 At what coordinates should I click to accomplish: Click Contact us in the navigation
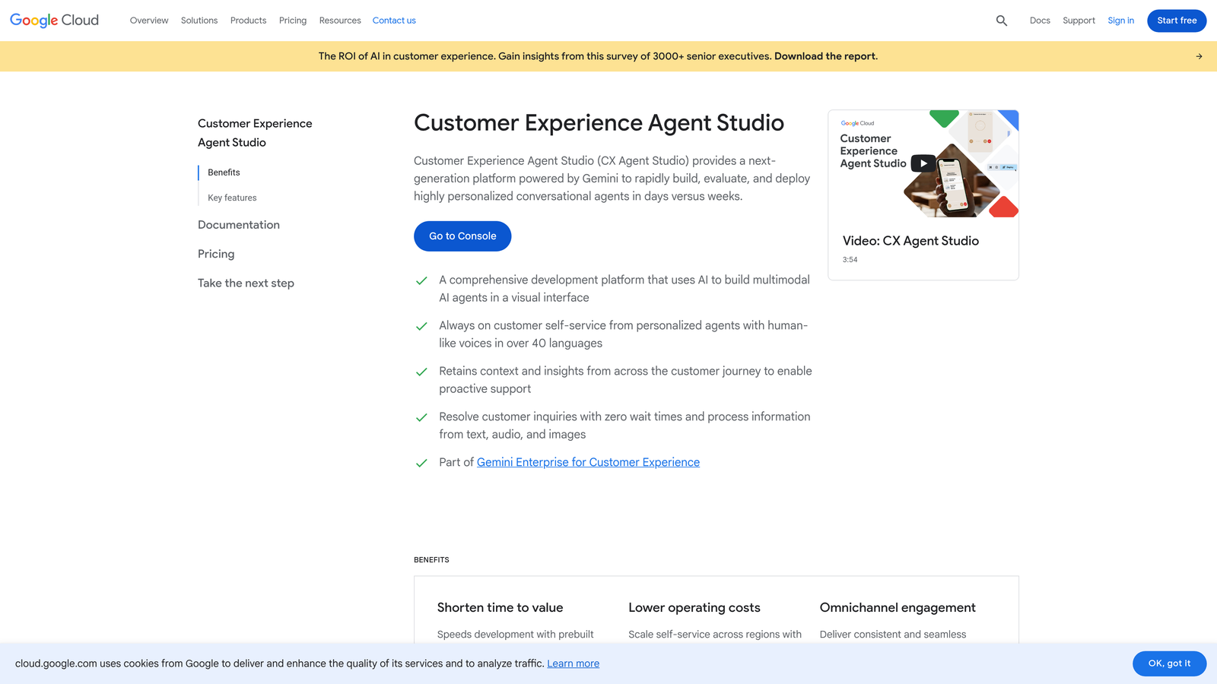tap(394, 21)
